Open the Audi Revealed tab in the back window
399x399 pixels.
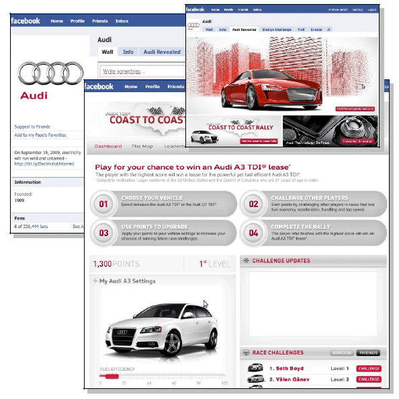tap(162, 52)
